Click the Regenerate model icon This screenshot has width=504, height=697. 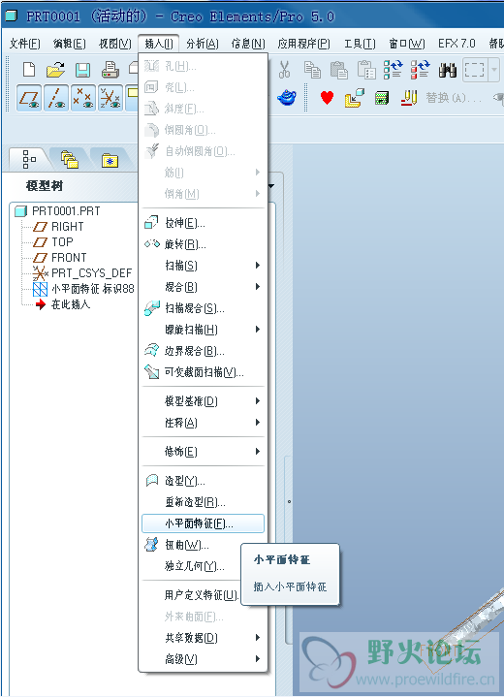click(x=393, y=70)
